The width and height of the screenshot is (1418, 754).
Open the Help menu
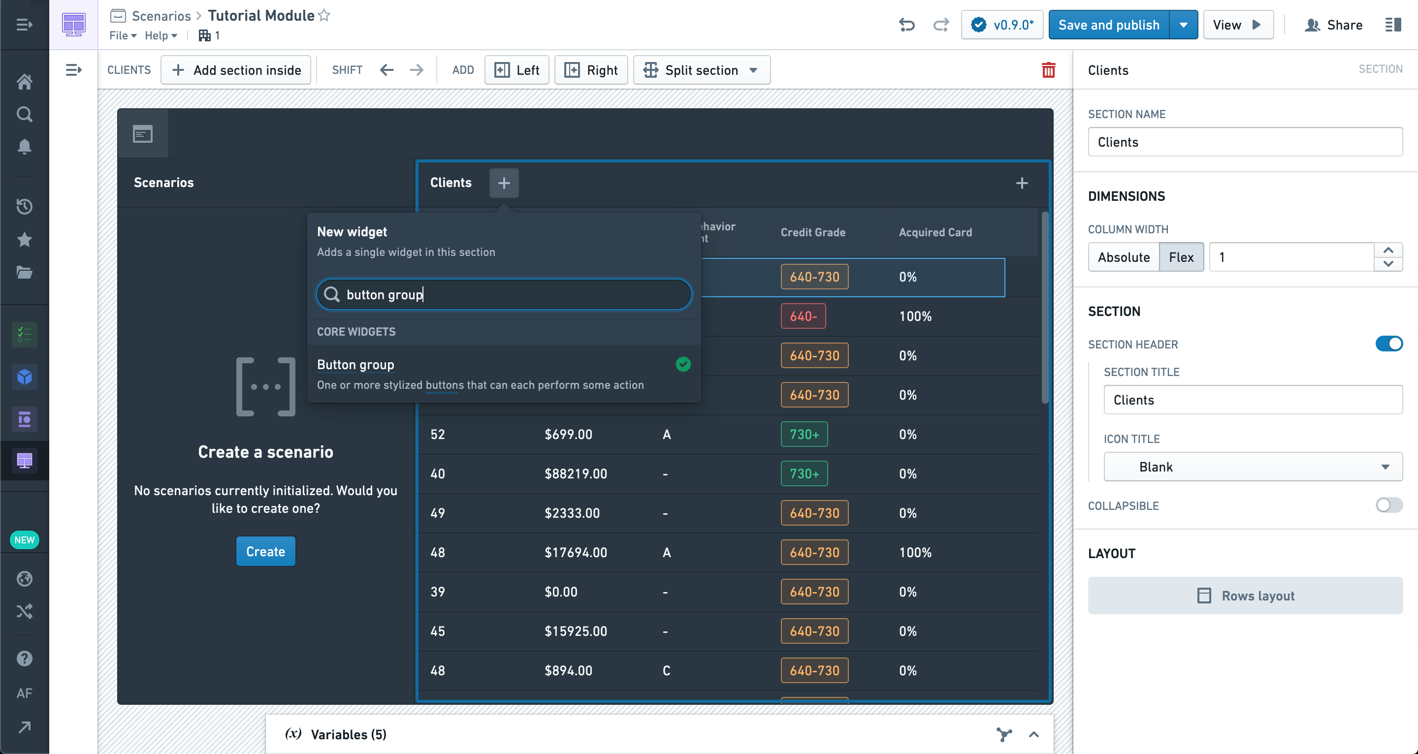tap(161, 35)
